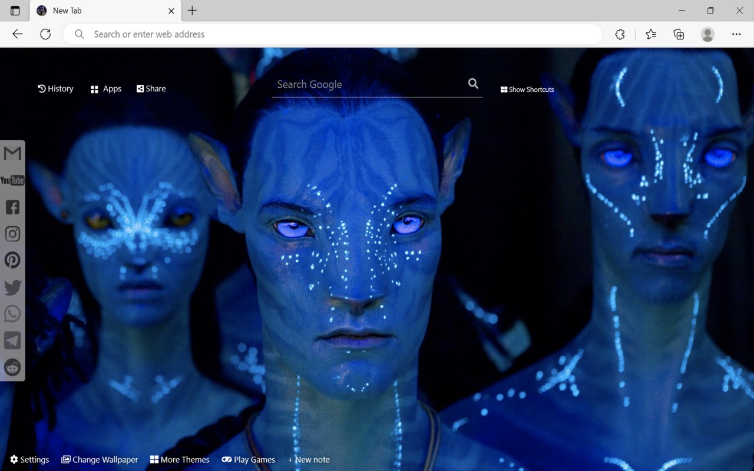Open the History link

[55, 89]
